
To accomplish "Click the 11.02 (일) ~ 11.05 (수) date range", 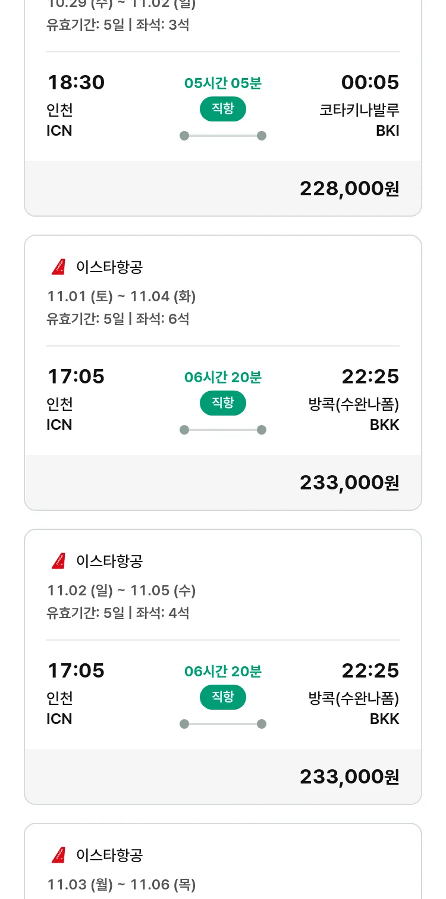I will pos(121,590).
